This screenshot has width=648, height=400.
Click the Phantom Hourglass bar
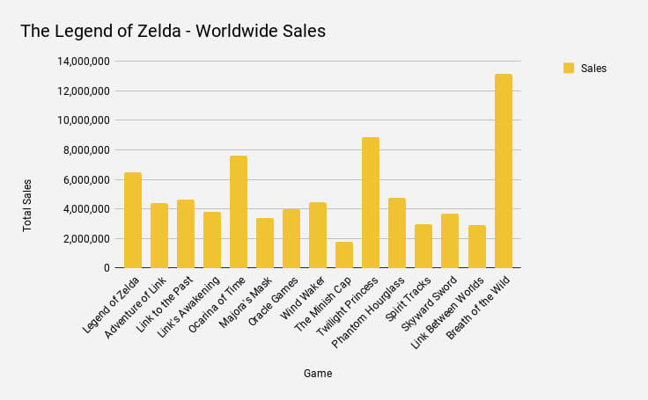[397, 233]
